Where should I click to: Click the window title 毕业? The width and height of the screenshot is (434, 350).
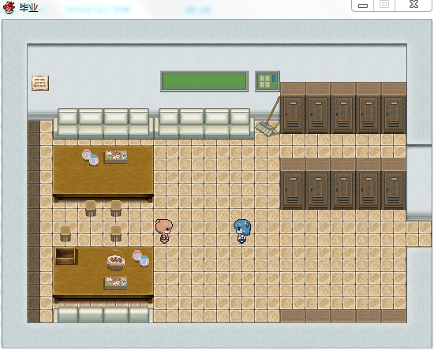[x=28, y=7]
